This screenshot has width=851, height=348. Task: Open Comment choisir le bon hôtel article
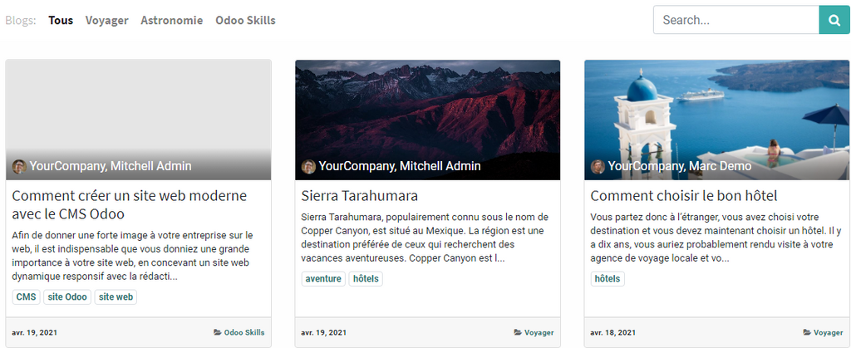684,196
